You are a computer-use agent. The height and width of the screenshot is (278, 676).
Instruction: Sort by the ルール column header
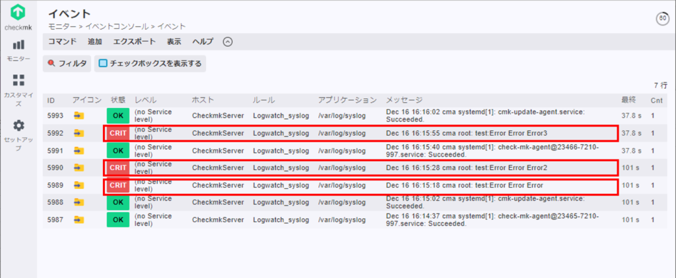click(263, 100)
